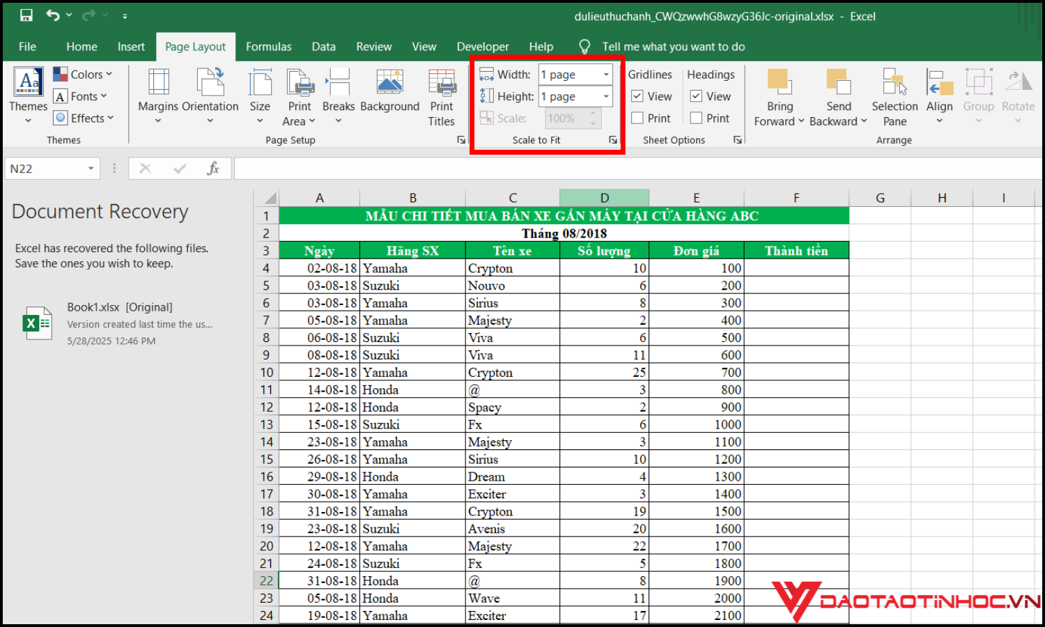Click the Bring Forward icon

tap(779, 83)
